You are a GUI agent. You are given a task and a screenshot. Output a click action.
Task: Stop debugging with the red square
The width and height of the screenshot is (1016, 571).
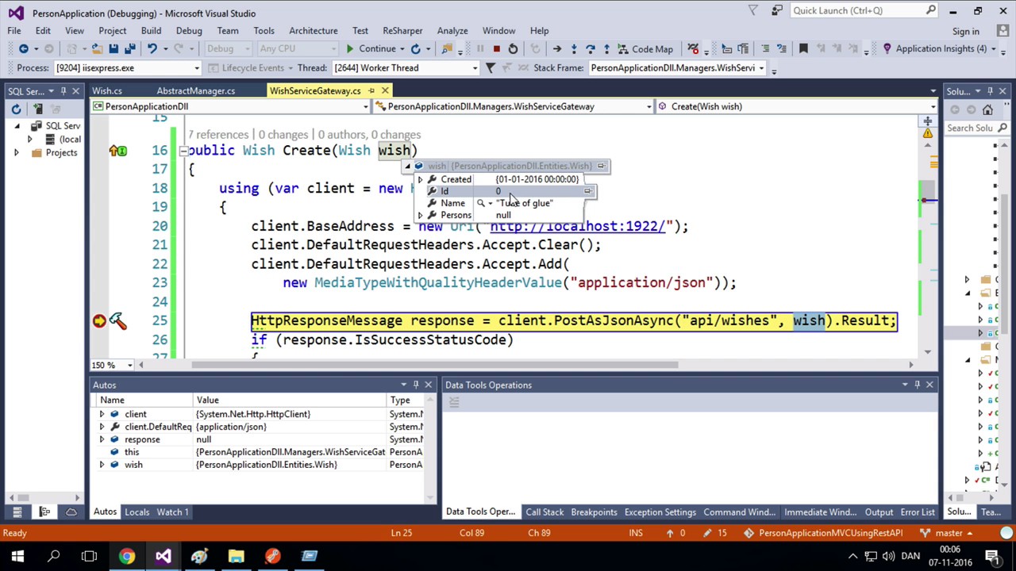(496, 49)
